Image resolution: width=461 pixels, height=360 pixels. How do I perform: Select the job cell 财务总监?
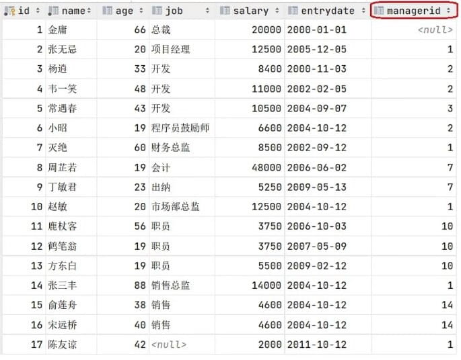click(171, 147)
